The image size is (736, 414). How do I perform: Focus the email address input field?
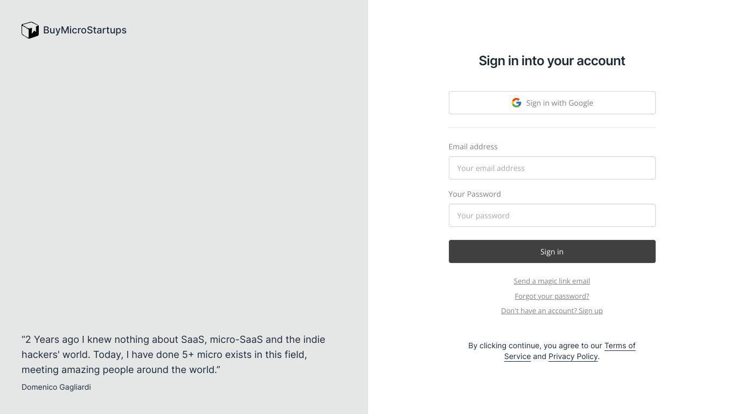click(x=552, y=168)
